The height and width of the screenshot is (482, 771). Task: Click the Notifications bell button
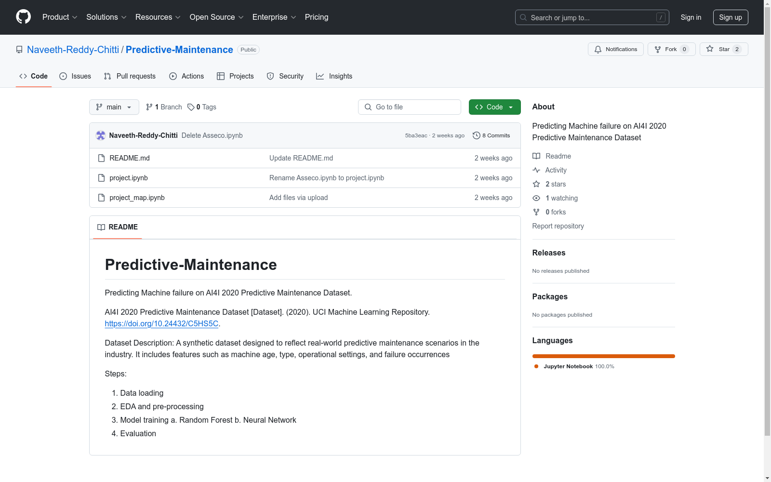(615, 49)
